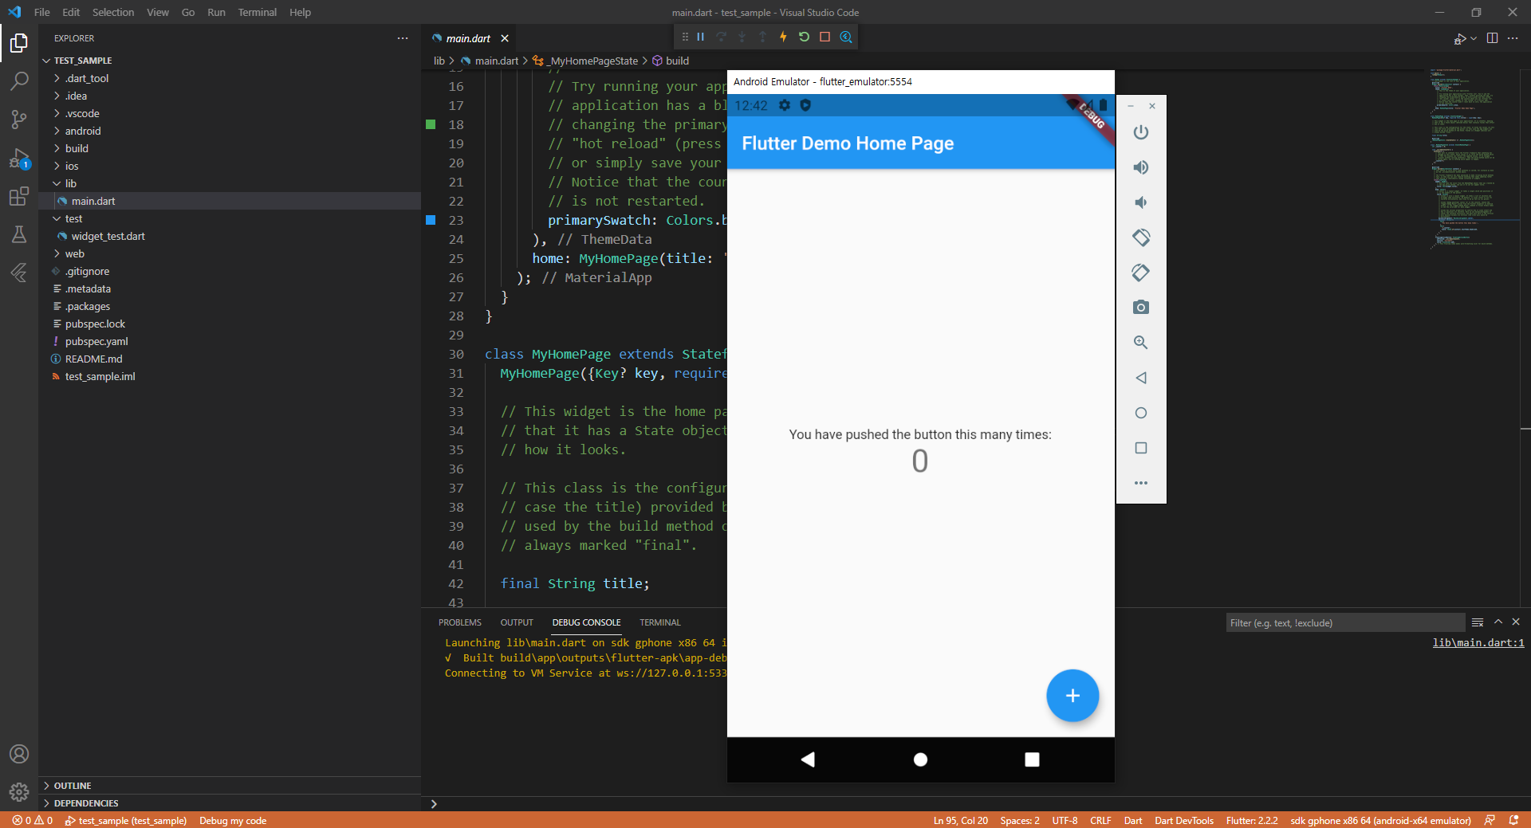The image size is (1531, 828).
Task: Open Flutter widget inspector icon
Action: pos(846,37)
